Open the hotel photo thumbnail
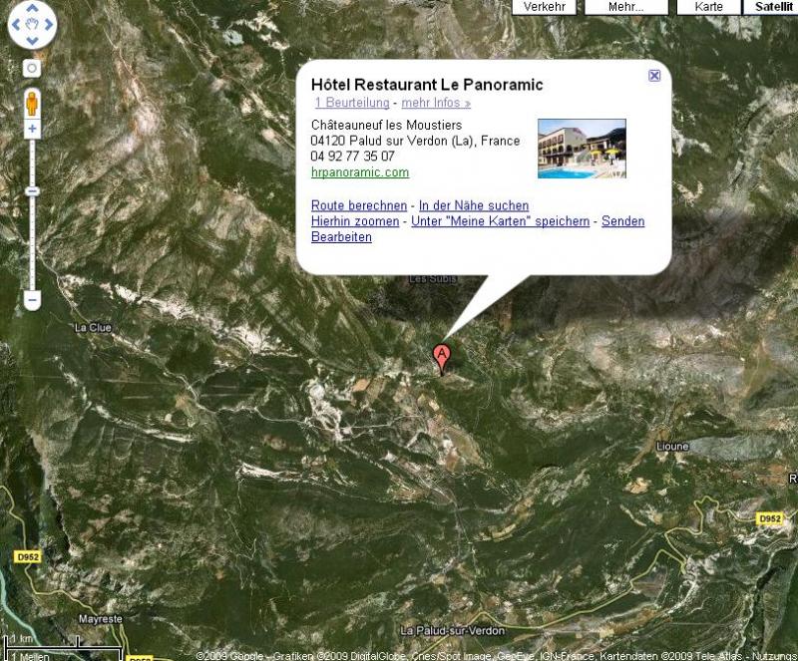This screenshot has height=661, width=798. [x=582, y=149]
